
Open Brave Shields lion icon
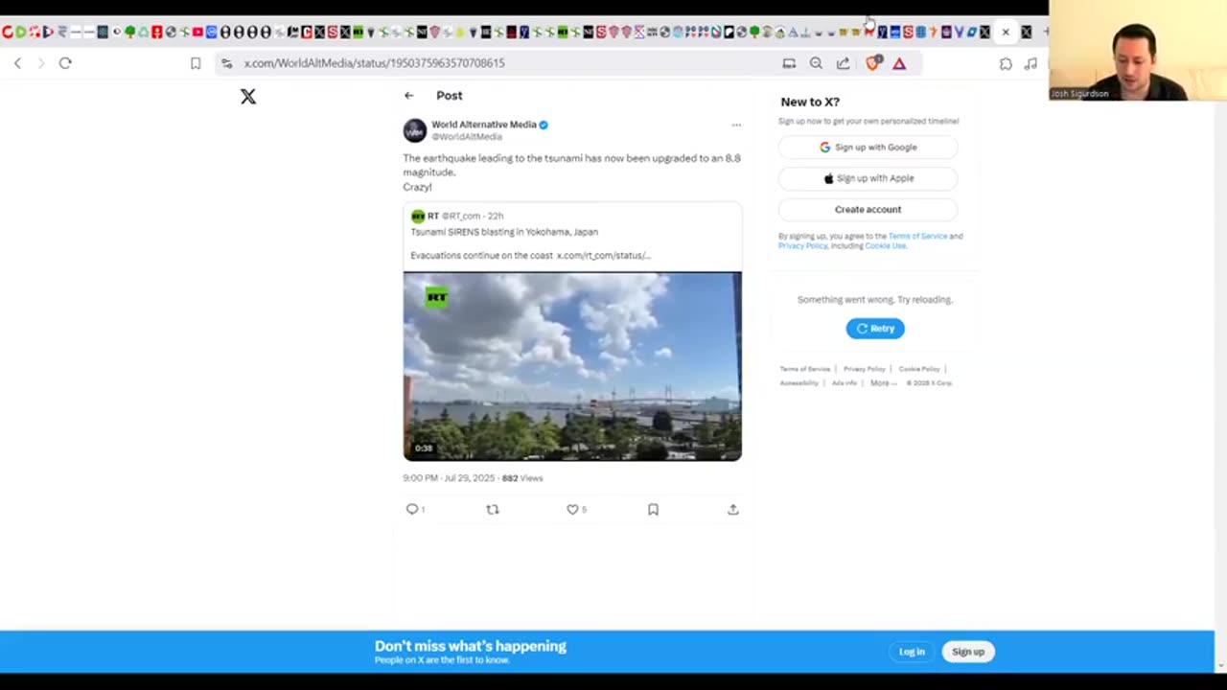point(872,63)
